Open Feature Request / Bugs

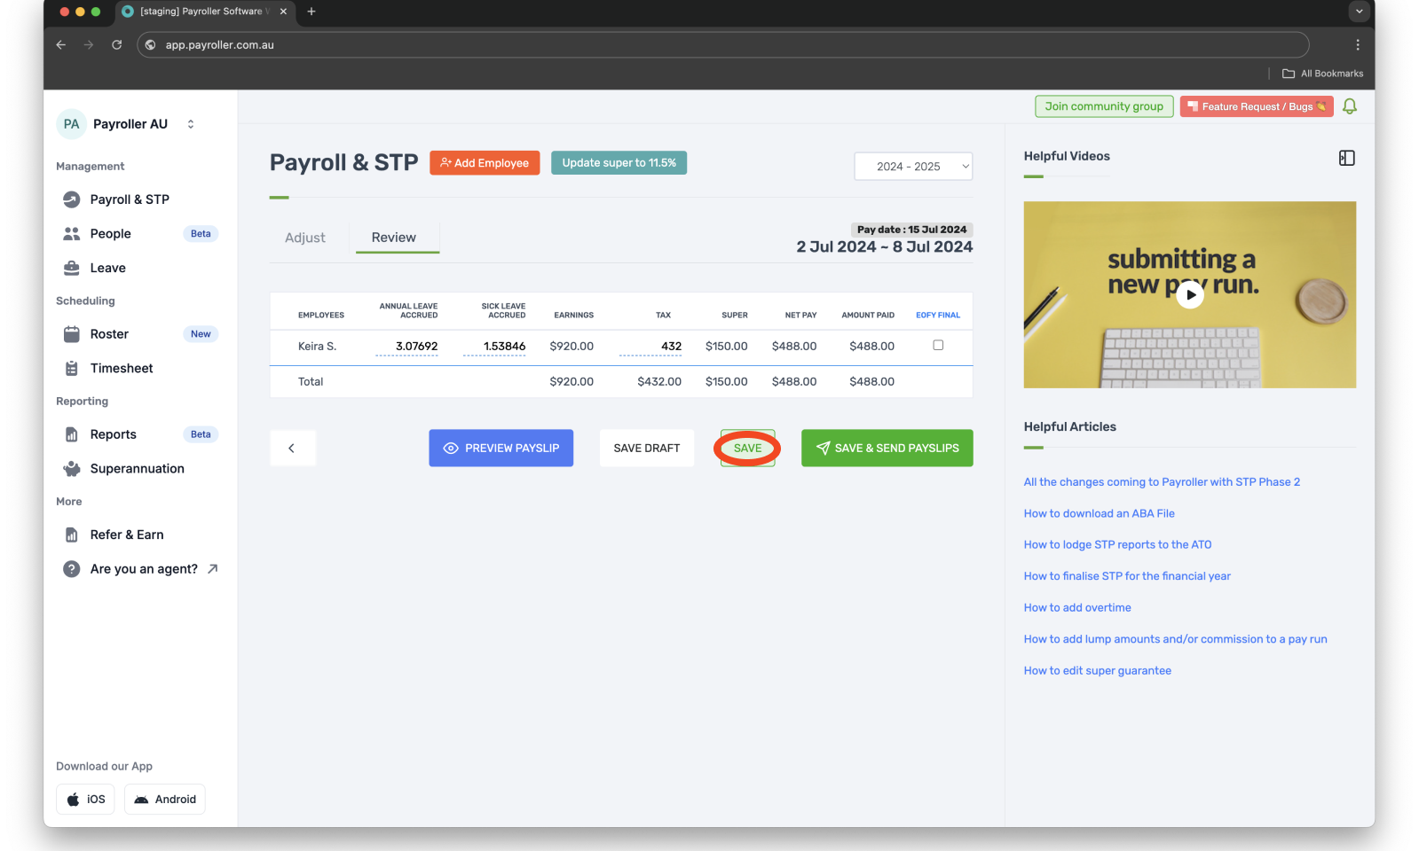click(x=1257, y=106)
